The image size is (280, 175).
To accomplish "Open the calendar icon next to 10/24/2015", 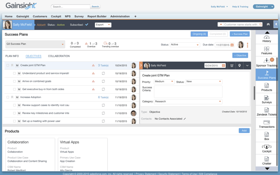I will 224,66.
